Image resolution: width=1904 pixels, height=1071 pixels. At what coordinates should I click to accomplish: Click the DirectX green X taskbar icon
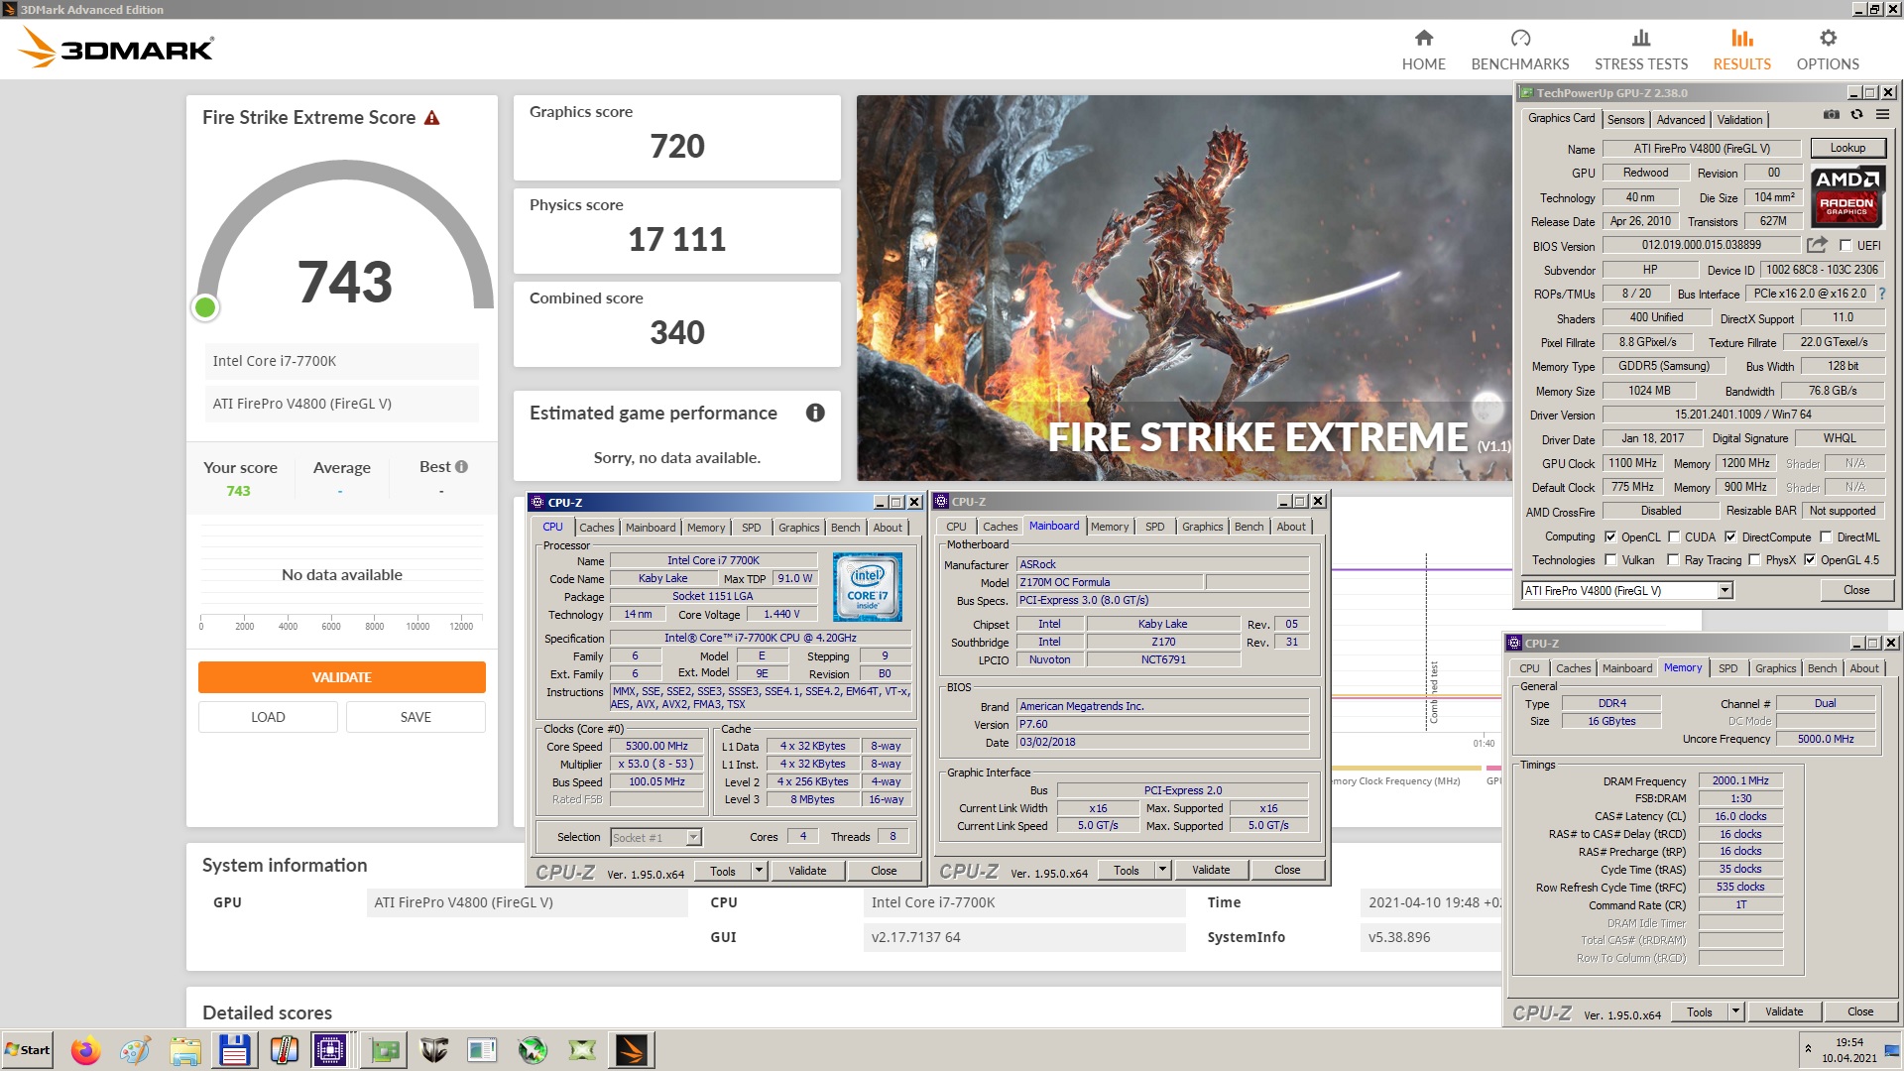(582, 1050)
